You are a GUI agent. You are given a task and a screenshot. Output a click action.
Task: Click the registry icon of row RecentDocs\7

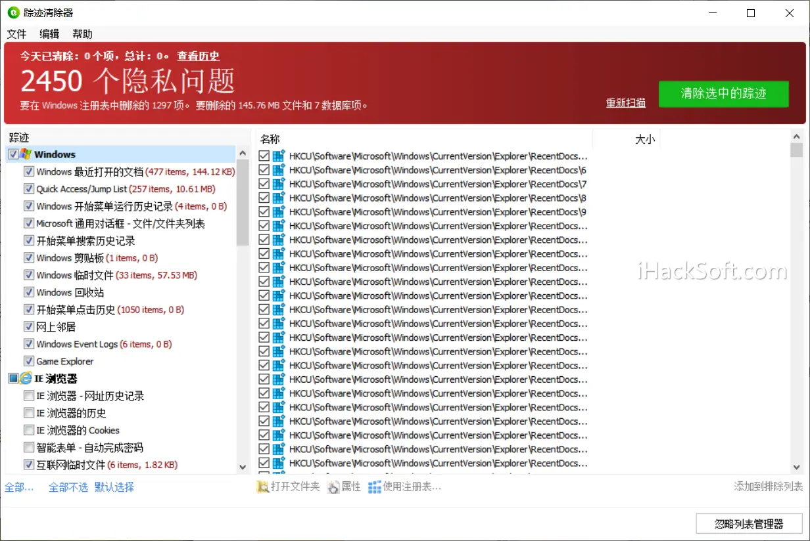279,184
